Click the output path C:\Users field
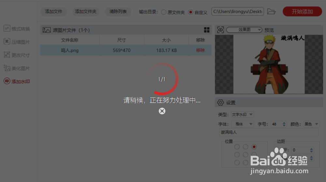The image size is (326, 182). 237,11
